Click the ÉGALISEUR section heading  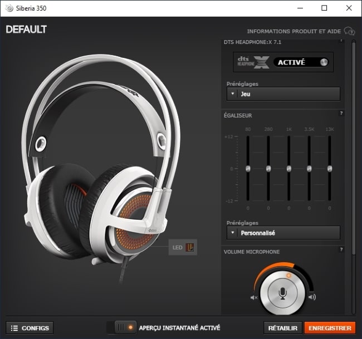238,115
